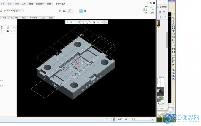Select the Rotate tool in AutoCAD toolbar
201x126 pixels.
[173, 34]
